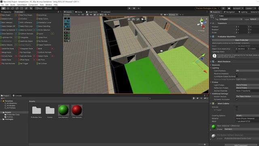Click the Project search field

coord(170,98)
